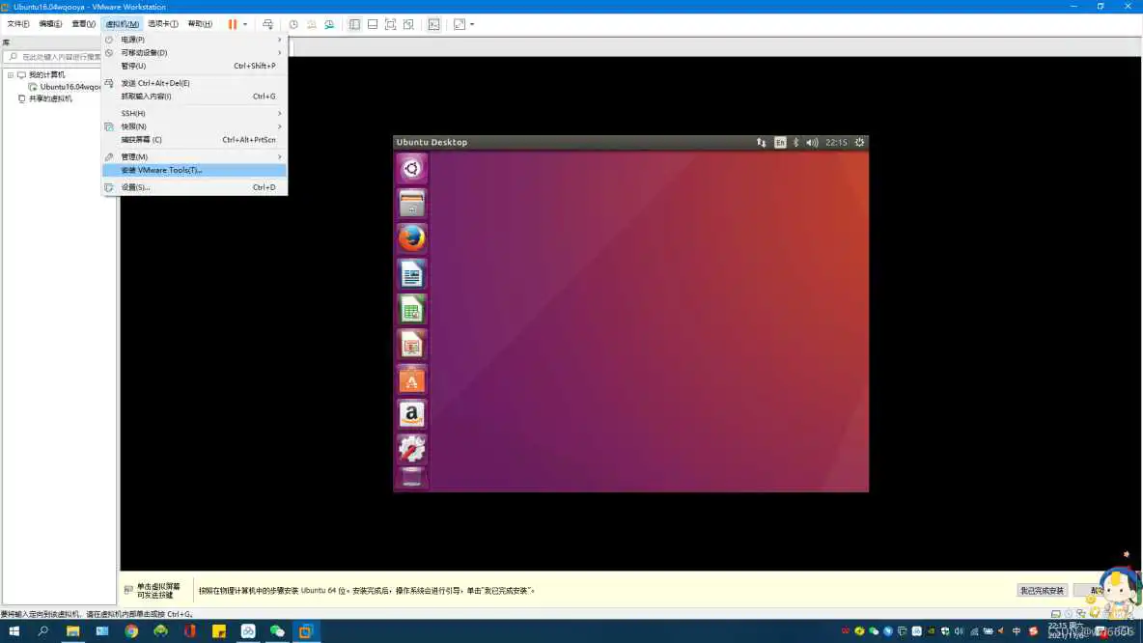
Task: Take a snapshot with the toolbar icon
Action: (x=293, y=24)
